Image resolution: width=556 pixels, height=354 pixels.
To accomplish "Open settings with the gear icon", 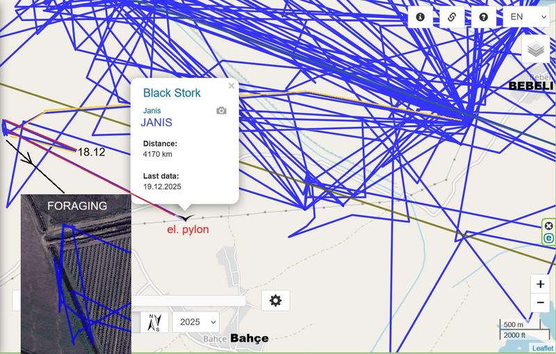I will (x=275, y=301).
